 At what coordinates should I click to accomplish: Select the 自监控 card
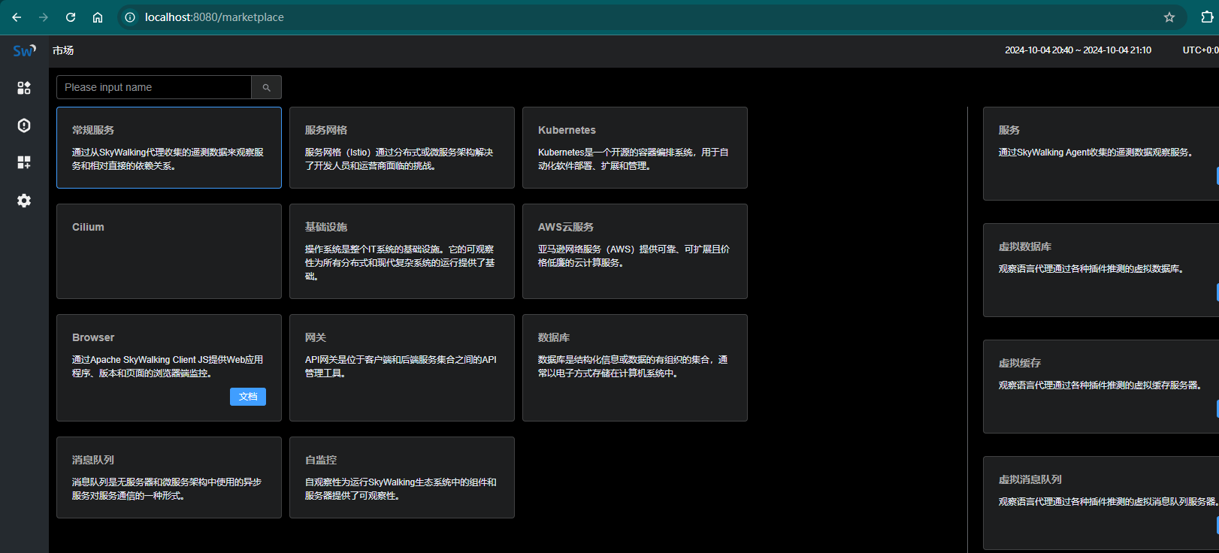point(402,477)
